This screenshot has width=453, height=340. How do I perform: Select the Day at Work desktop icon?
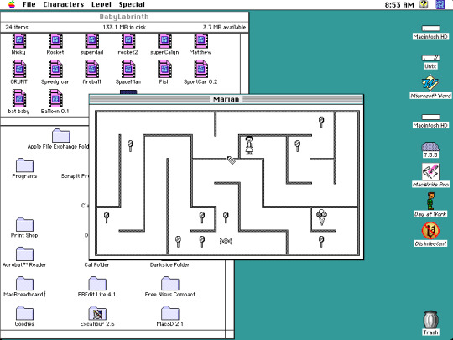(430, 201)
